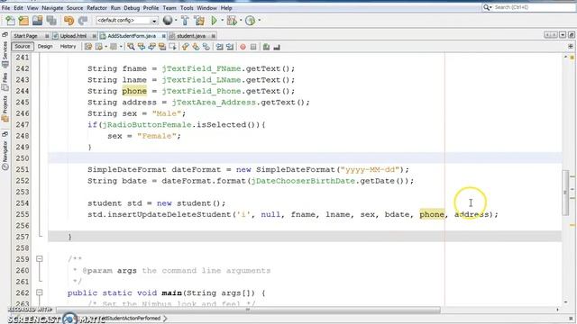Screen dimensions: 577x324
Task: Click line number 250 in the gutter
Action: tap(22, 158)
